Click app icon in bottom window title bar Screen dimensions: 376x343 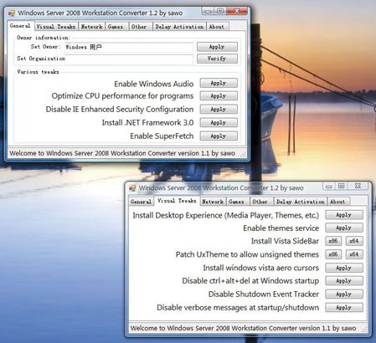click(x=132, y=188)
